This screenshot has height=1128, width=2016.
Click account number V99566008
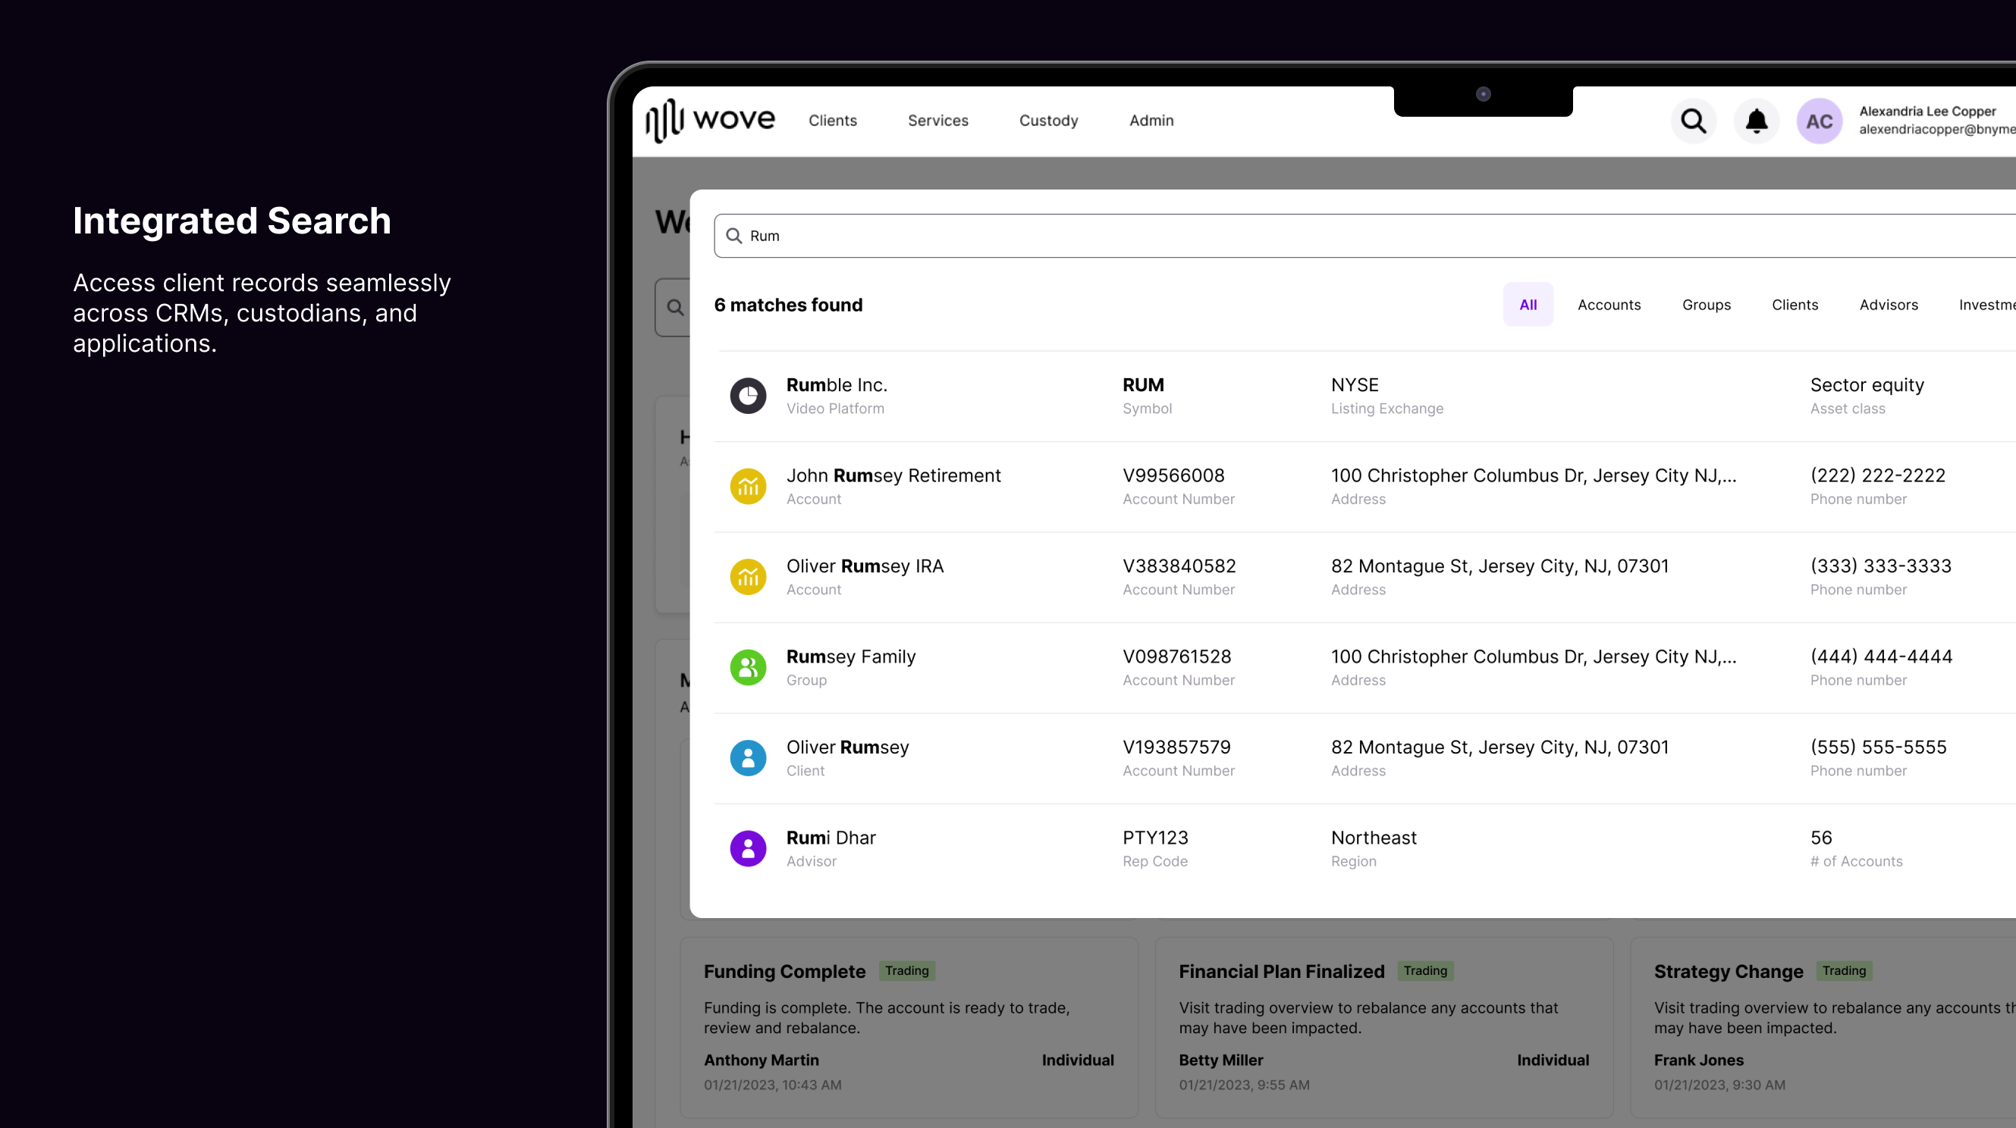coord(1173,475)
